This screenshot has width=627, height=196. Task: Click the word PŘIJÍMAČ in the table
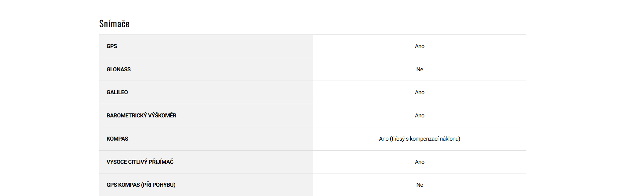tap(161, 162)
